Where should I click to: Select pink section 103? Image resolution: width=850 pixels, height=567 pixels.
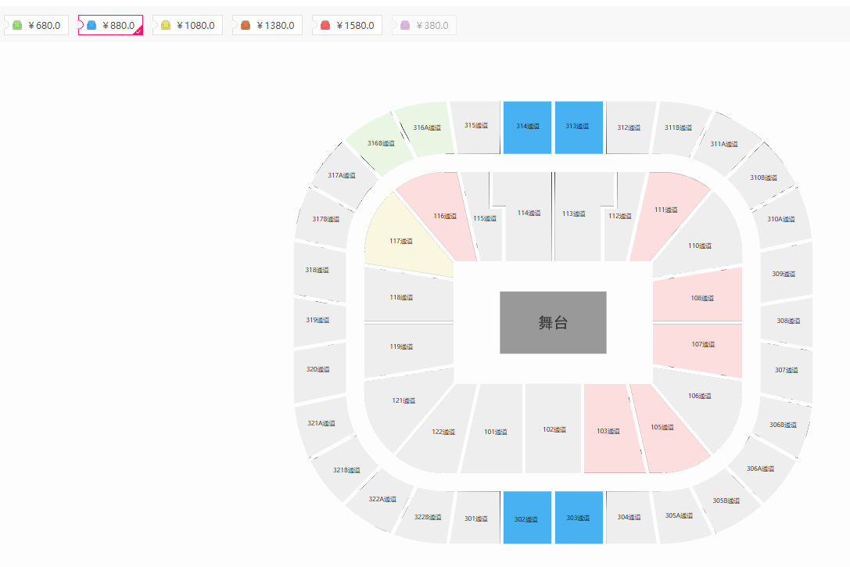point(611,429)
